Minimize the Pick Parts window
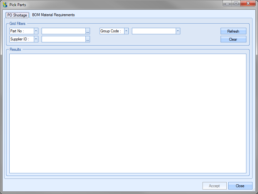The height and width of the screenshot is (194, 258). point(227,4)
